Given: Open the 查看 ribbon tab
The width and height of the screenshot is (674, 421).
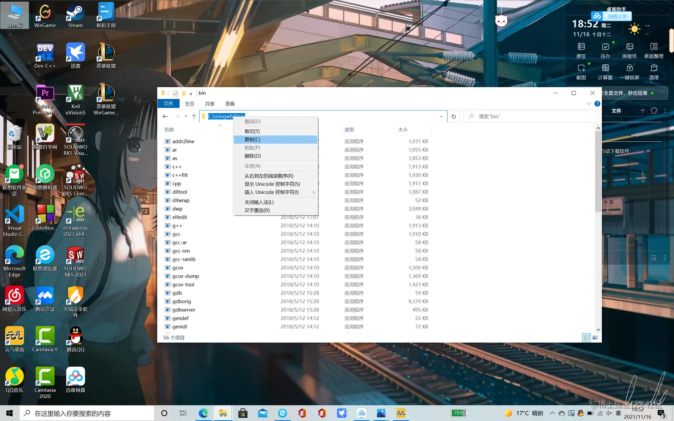Looking at the screenshot, I should [230, 104].
